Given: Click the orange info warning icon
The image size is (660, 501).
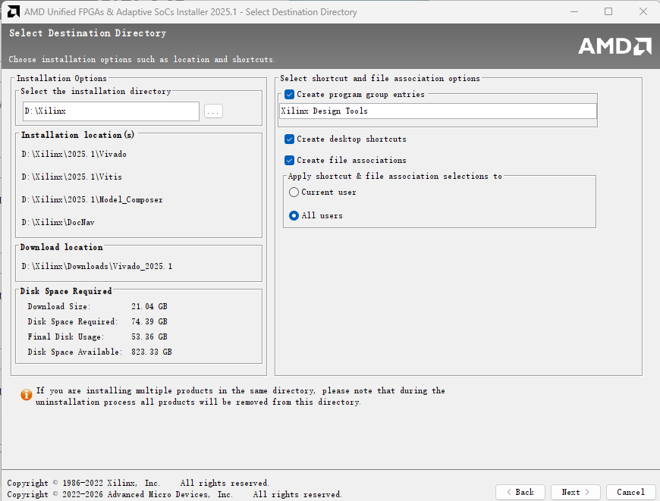Looking at the screenshot, I should click(27, 394).
